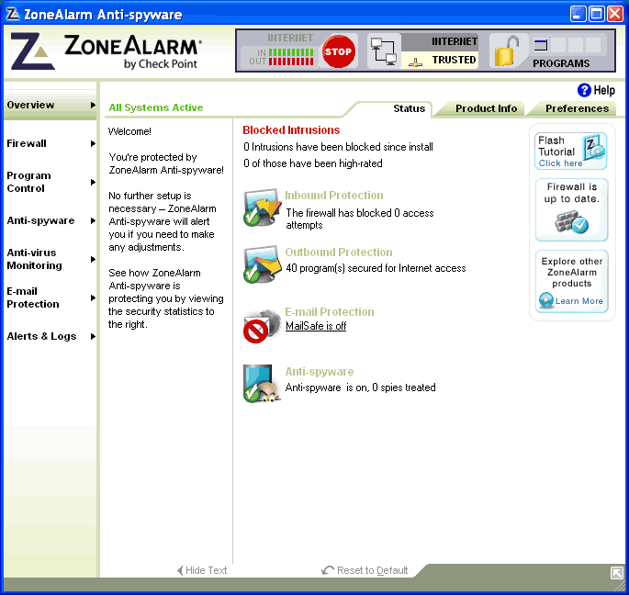The image size is (629, 595).
Task: Click the TRUSTED zone label
Action: point(454,60)
